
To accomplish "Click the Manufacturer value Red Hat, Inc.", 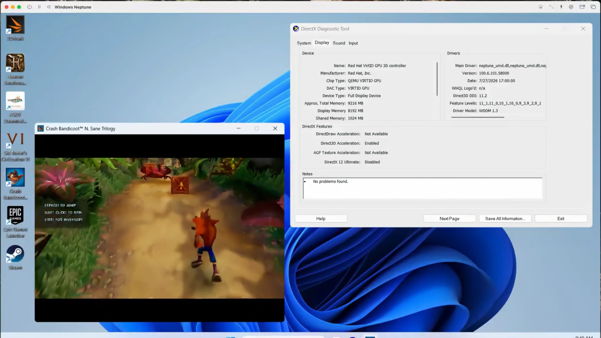I will [x=359, y=73].
